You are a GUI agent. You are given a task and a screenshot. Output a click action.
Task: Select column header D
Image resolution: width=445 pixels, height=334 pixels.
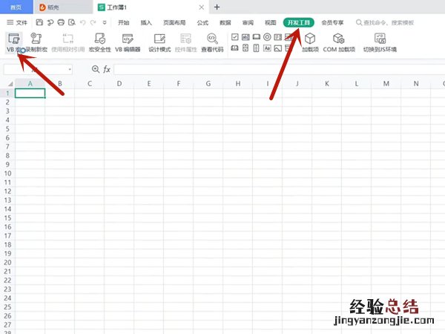(119, 83)
